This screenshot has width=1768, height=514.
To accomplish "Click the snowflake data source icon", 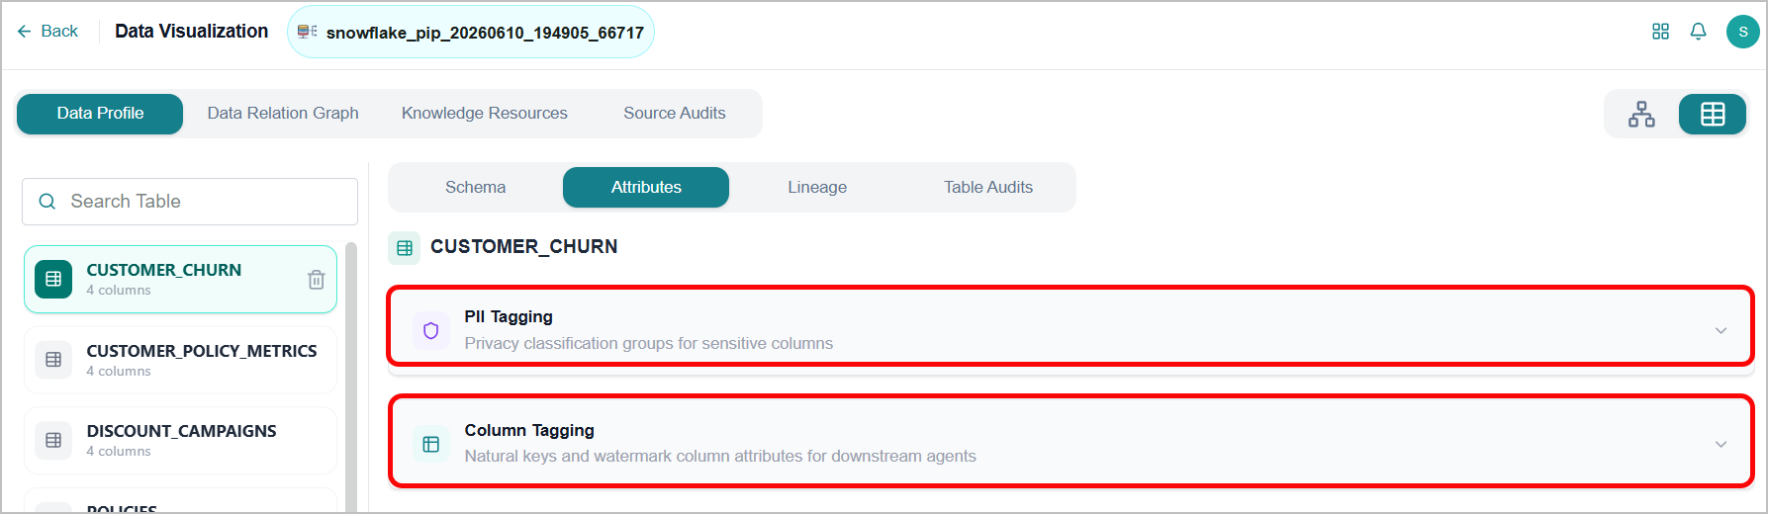I will click(307, 32).
